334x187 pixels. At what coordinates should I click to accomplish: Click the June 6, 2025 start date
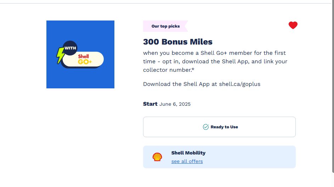[x=175, y=104]
